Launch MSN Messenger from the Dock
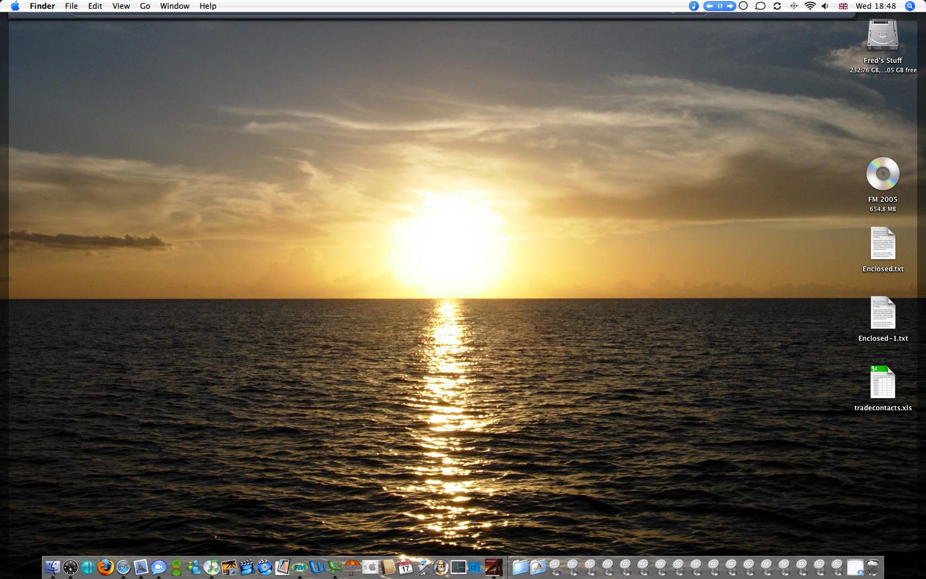 point(194,567)
